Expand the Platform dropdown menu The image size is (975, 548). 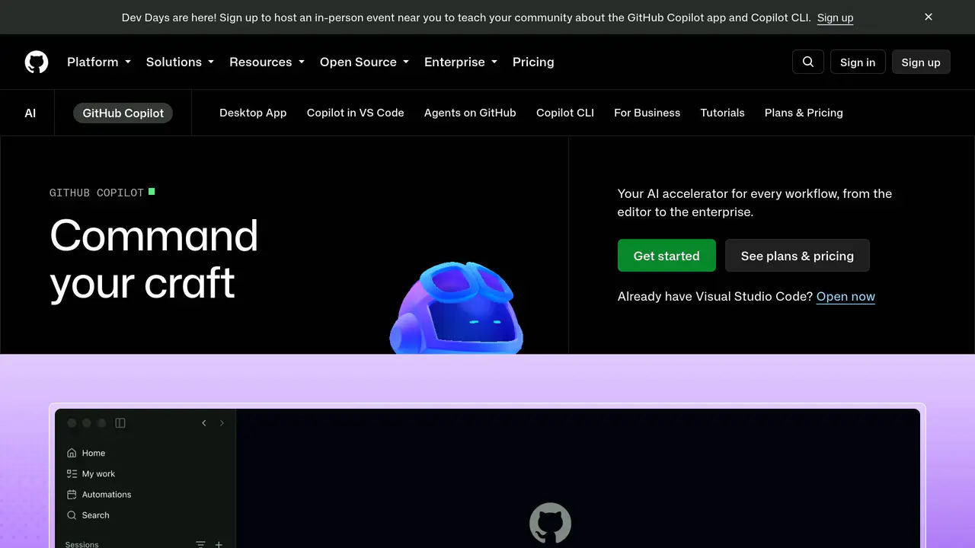99,62
